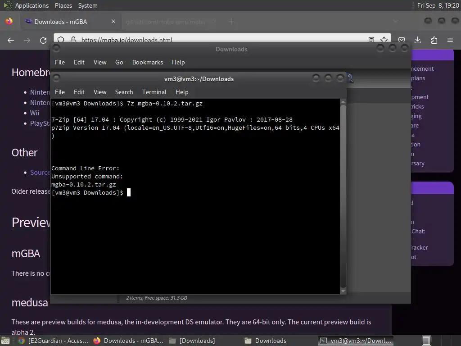The width and height of the screenshot is (461, 346).
Task: Click the clock showing Fri Sep 8
Action: coord(438,5)
